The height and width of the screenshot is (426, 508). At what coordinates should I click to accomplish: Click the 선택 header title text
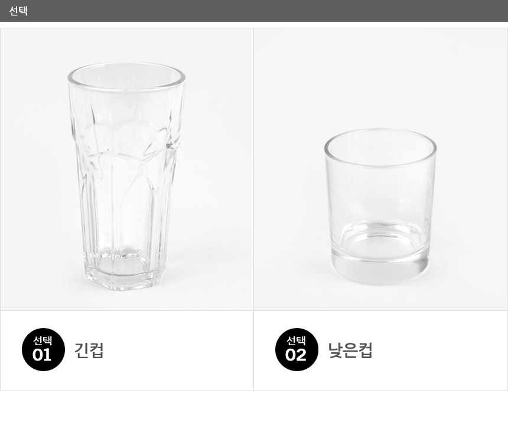(18, 11)
